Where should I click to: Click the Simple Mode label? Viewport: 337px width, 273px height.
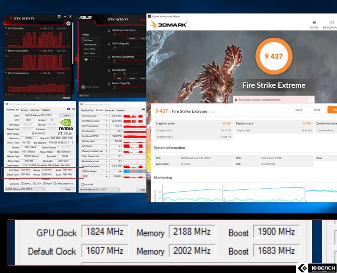pos(92,87)
